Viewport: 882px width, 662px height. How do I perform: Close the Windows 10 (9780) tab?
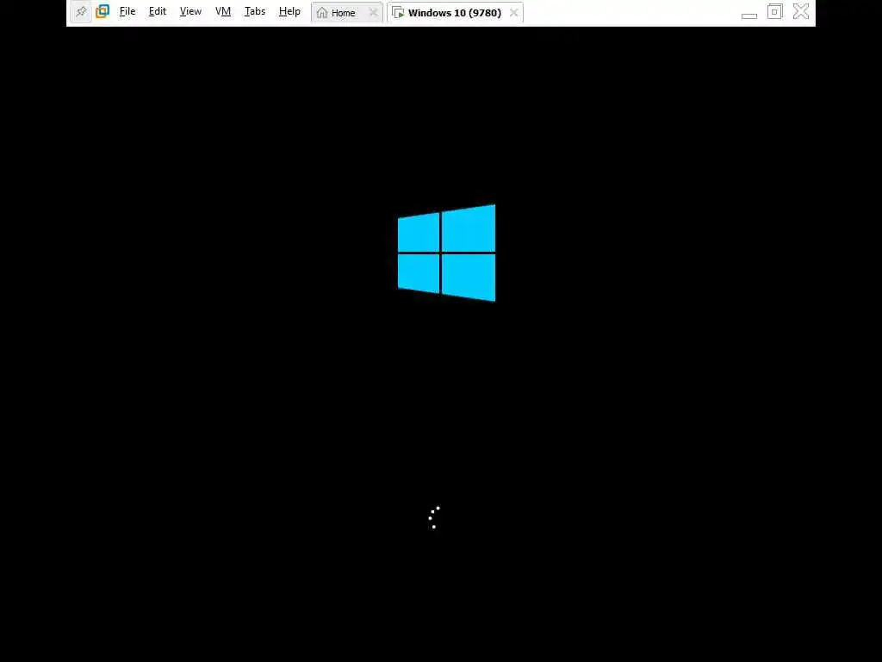[513, 12]
